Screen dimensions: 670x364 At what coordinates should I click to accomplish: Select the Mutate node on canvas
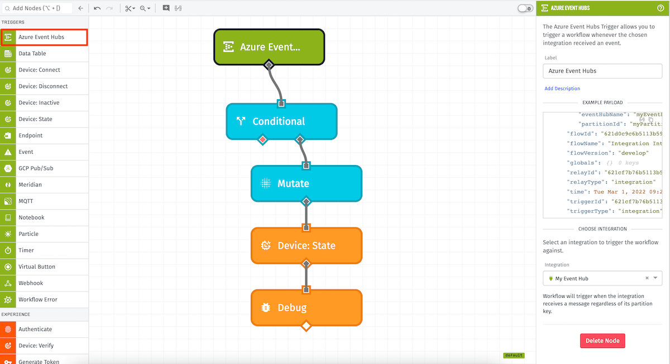coord(306,183)
